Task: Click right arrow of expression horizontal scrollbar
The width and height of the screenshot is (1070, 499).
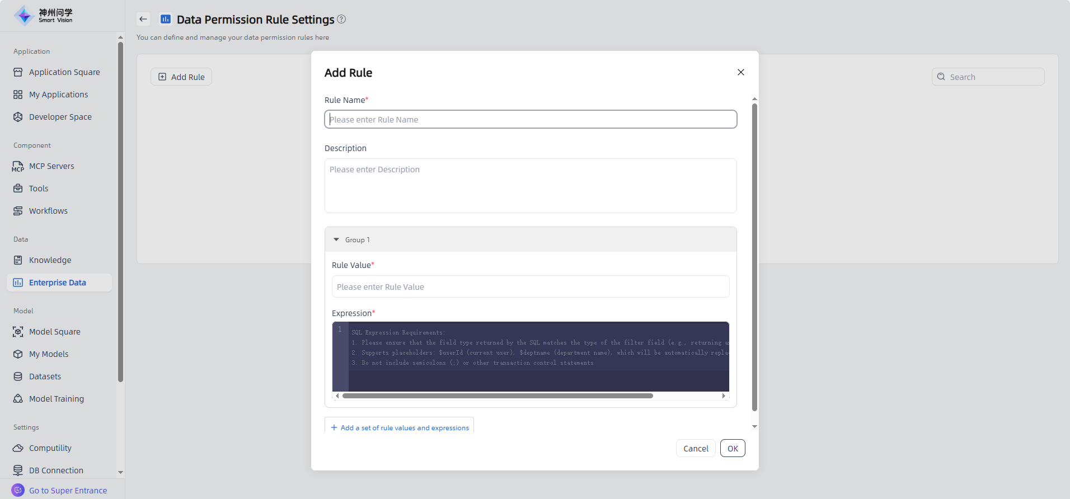Action: pos(724,396)
